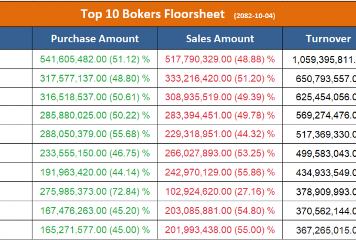
Task: Click purchase cell 288,050,379.00 (55.68) %
Action: [x=95, y=134]
